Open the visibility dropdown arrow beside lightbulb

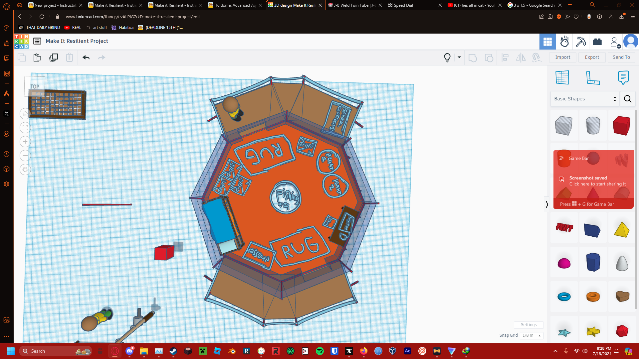[459, 57]
